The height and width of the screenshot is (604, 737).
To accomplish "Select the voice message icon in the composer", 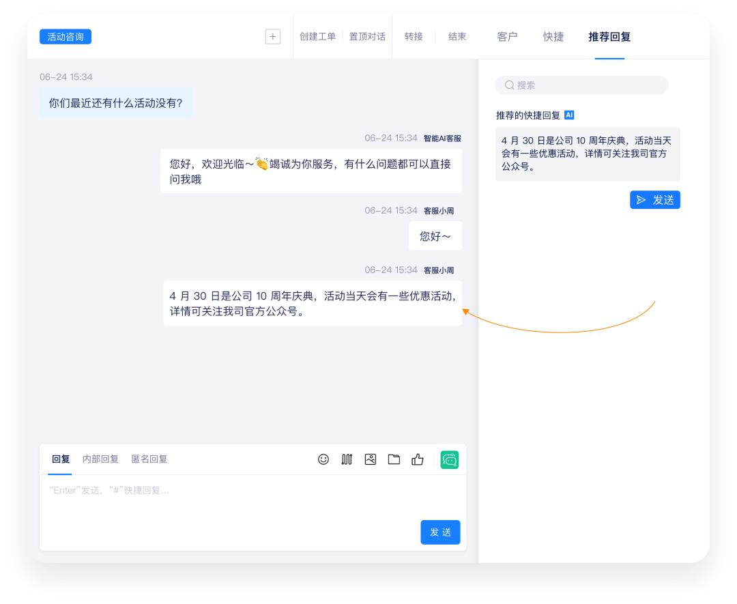I will [347, 460].
